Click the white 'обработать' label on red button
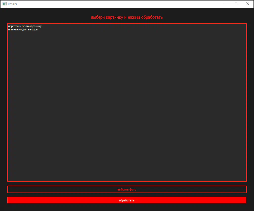This screenshot has width=254, height=211. tap(127, 200)
